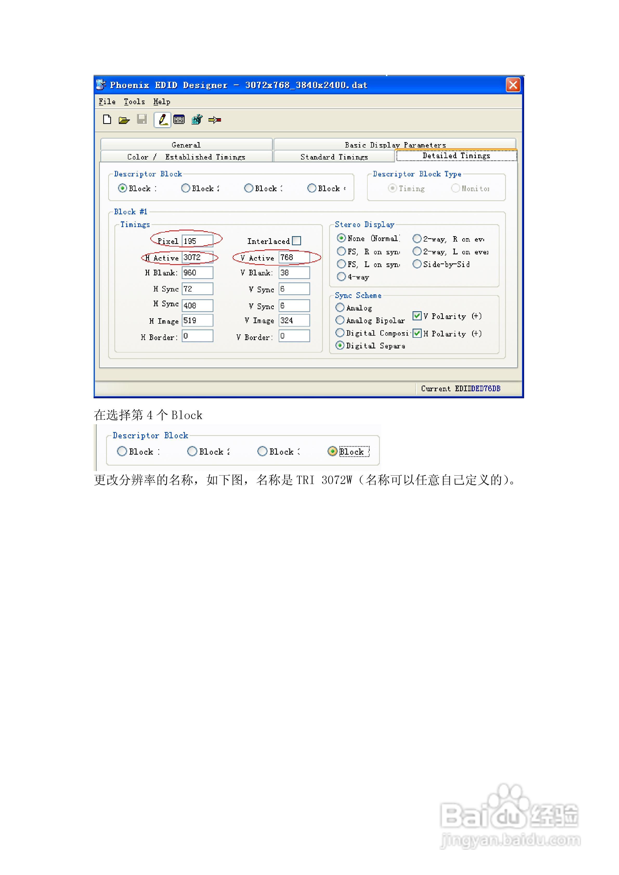
Task: Select the Side-by-Side stereo radio button
Action: click(417, 264)
